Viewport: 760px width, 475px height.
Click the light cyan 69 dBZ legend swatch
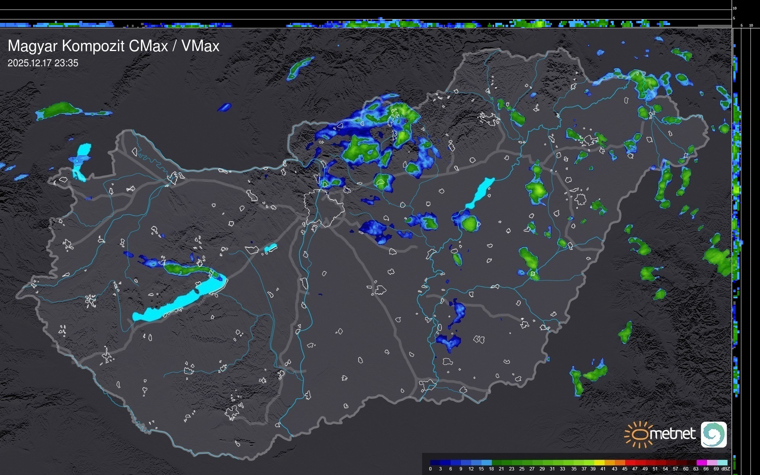coord(722,463)
